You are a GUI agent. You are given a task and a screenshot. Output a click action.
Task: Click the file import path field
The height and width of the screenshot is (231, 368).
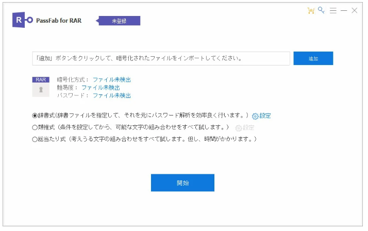[x=161, y=58]
